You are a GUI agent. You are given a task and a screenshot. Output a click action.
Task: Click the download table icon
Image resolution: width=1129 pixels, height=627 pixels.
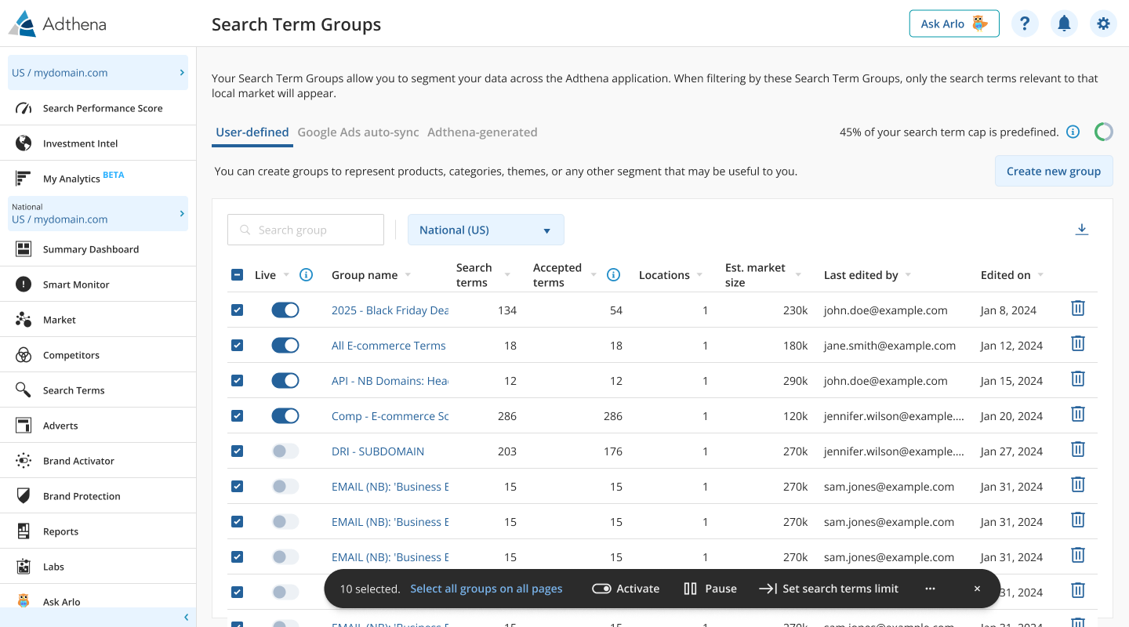1081,230
